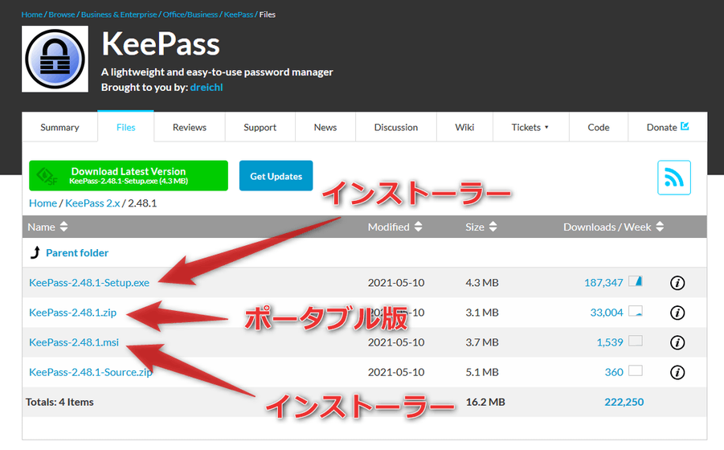Click the 4.3 MB size cell

[482, 283]
